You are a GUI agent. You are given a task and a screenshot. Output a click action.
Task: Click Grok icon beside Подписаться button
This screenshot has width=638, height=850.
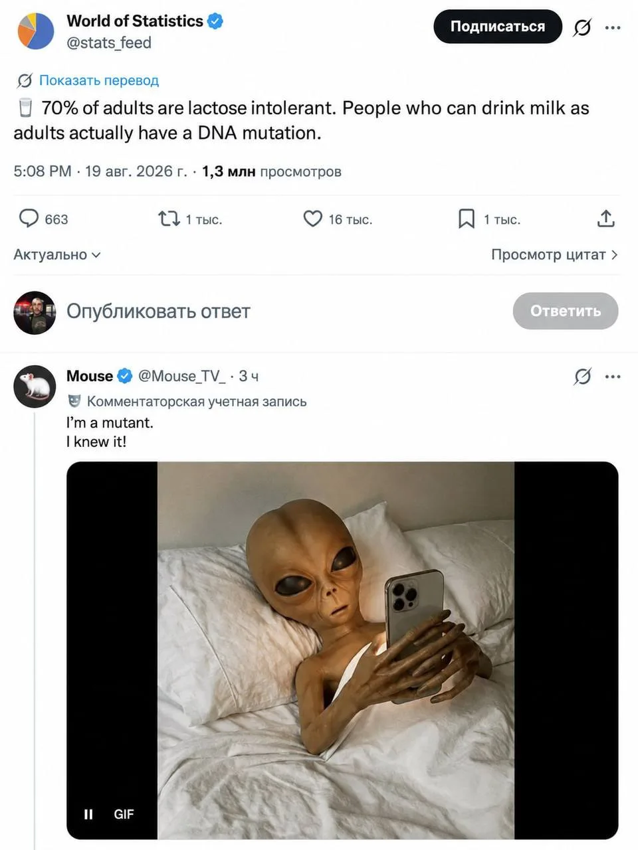coord(582,27)
